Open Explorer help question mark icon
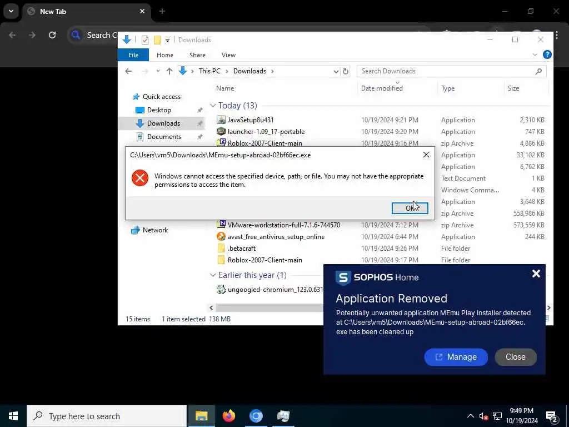 [x=547, y=55]
